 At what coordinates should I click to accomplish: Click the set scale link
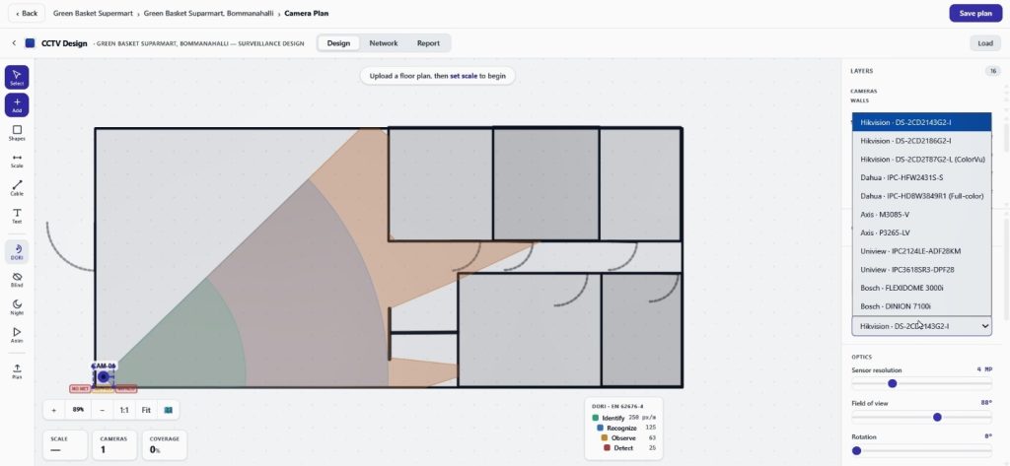(464, 76)
